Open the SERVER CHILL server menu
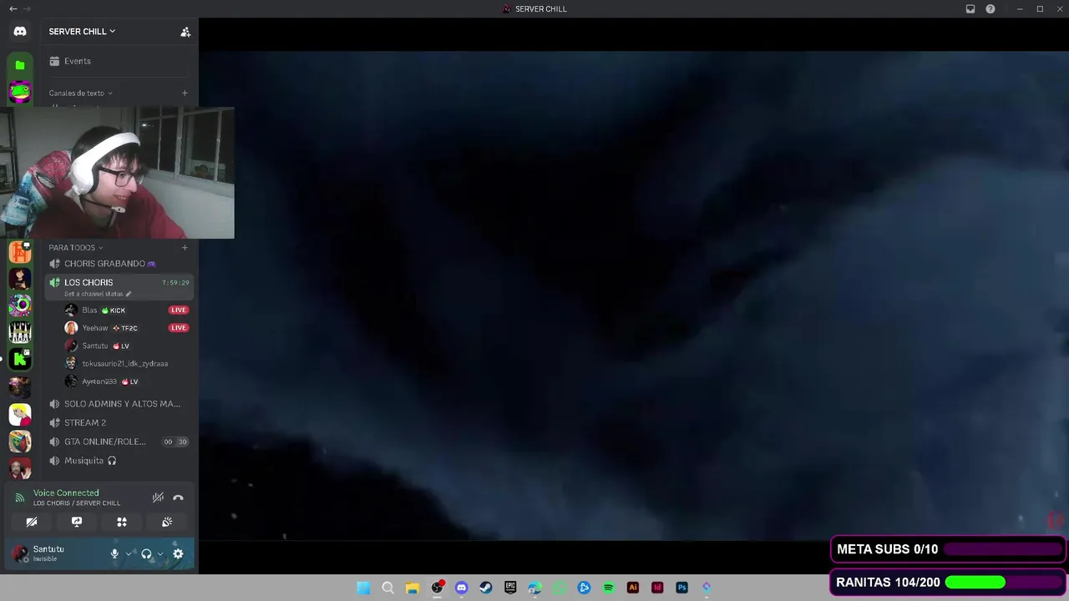This screenshot has height=601, width=1069. pos(82,32)
